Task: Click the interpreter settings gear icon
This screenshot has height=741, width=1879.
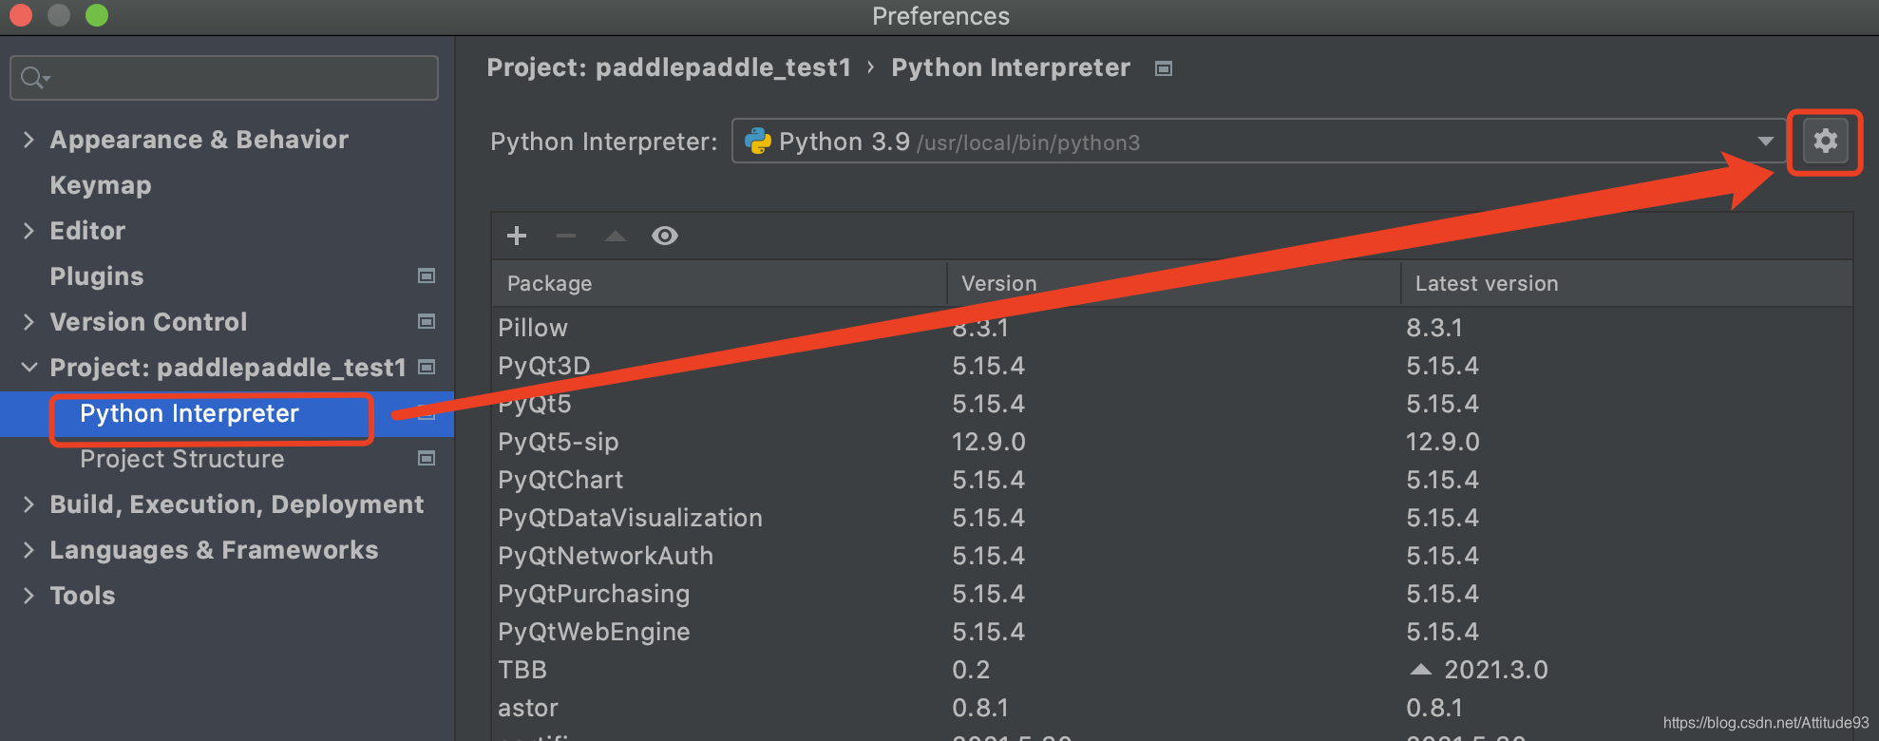Action: [x=1825, y=142]
